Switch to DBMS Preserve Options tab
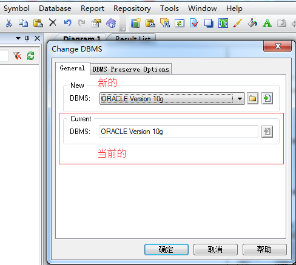 tap(130, 69)
